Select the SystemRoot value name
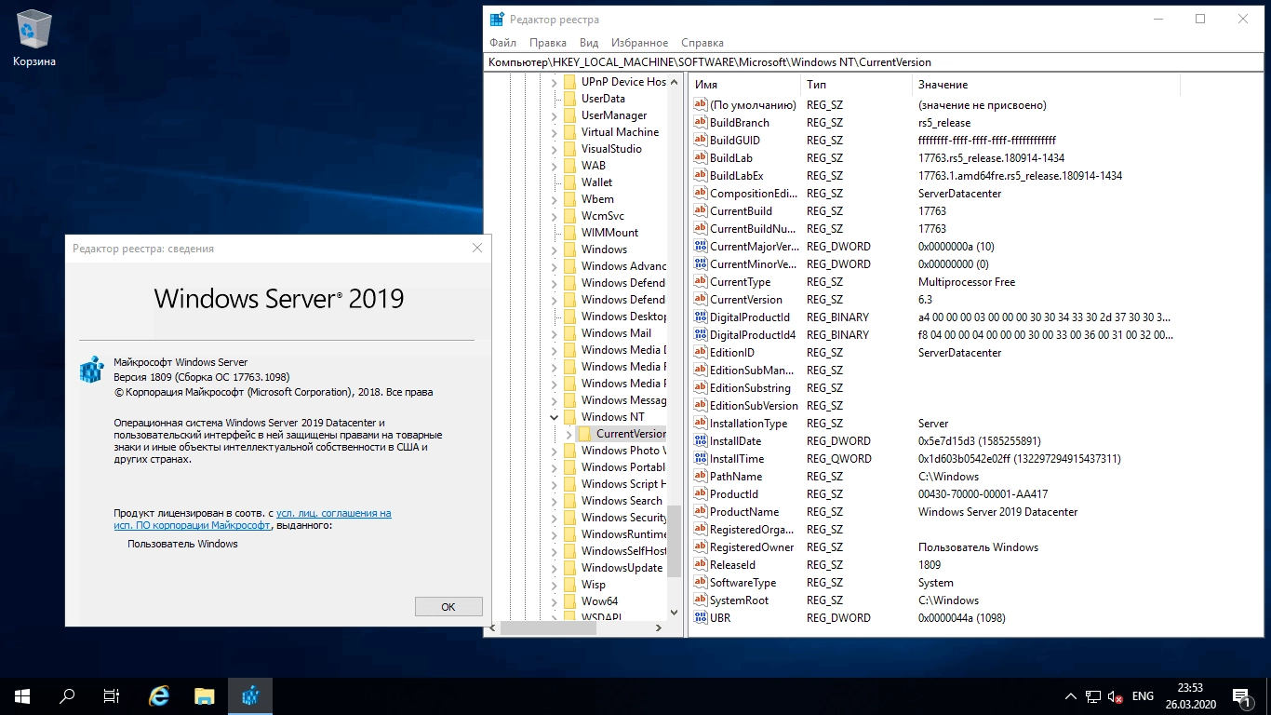The image size is (1271, 715). coord(739,600)
